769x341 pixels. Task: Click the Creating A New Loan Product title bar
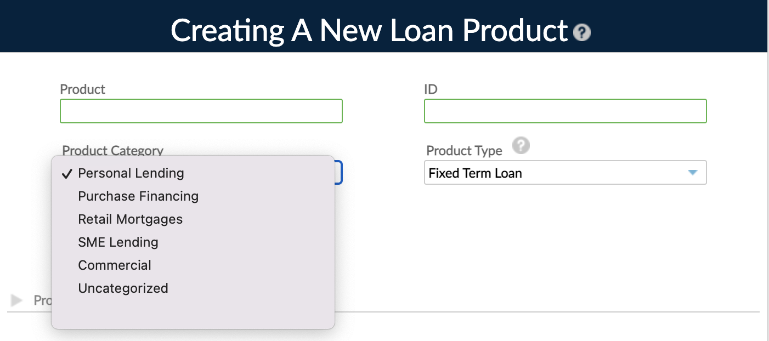pos(367,31)
